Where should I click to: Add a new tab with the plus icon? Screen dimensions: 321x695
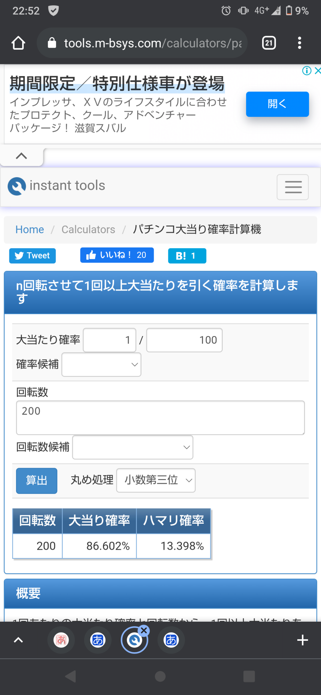(x=303, y=640)
